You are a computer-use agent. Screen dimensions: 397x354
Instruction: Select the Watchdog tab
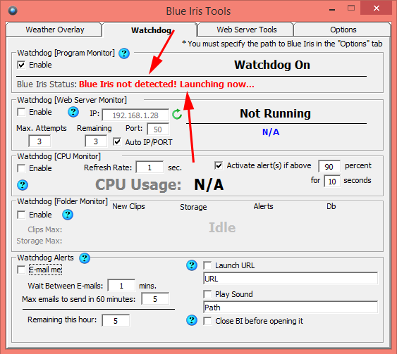coord(151,30)
